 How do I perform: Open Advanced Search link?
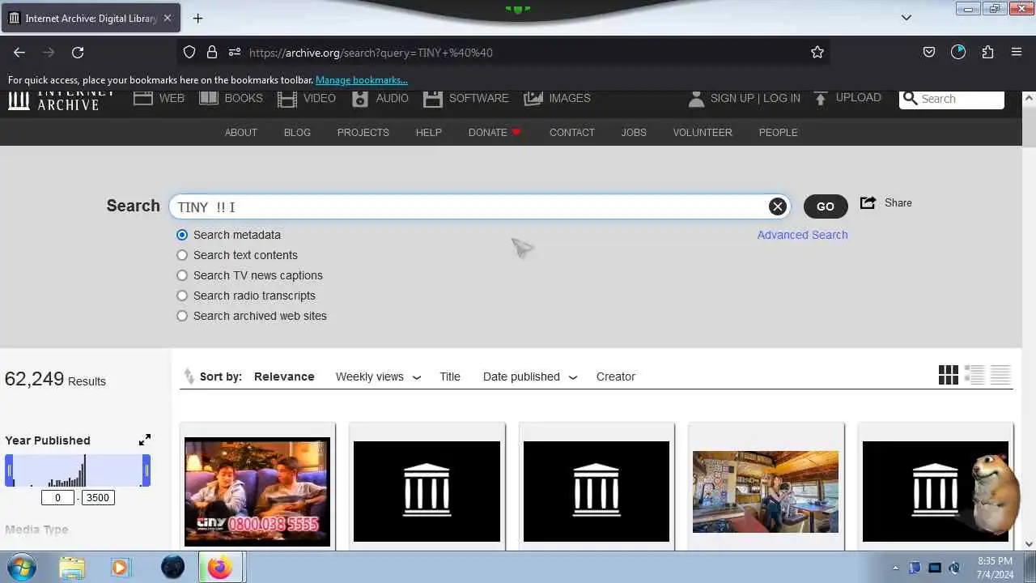(x=803, y=235)
